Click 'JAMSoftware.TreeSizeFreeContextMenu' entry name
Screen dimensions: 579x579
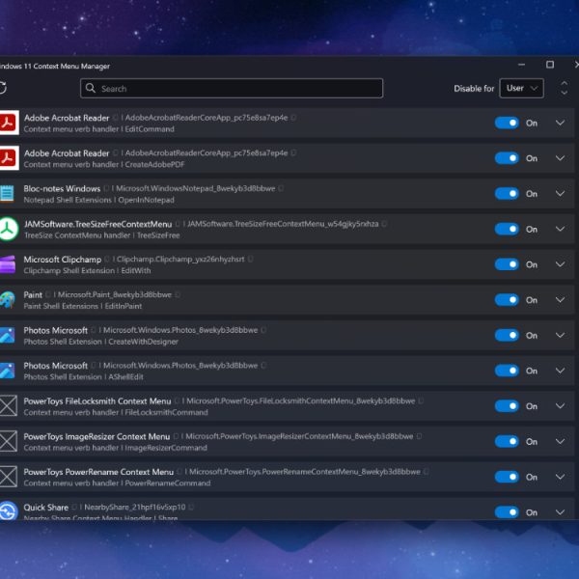(x=97, y=224)
